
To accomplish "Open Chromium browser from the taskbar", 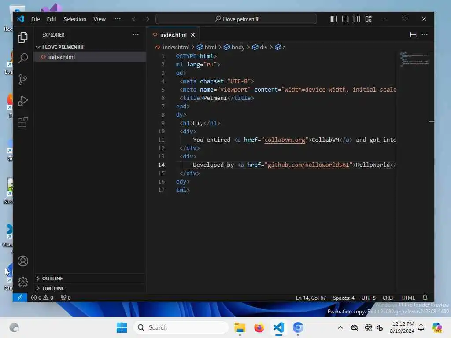I will tap(298, 327).
